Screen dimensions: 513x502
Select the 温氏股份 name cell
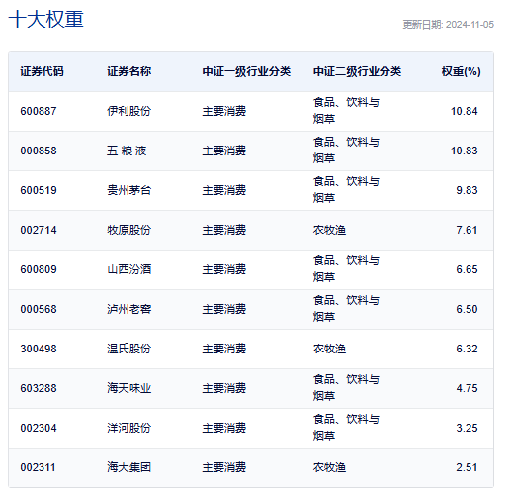tap(128, 349)
